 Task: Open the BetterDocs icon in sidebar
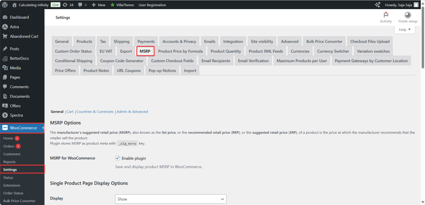tap(5, 58)
